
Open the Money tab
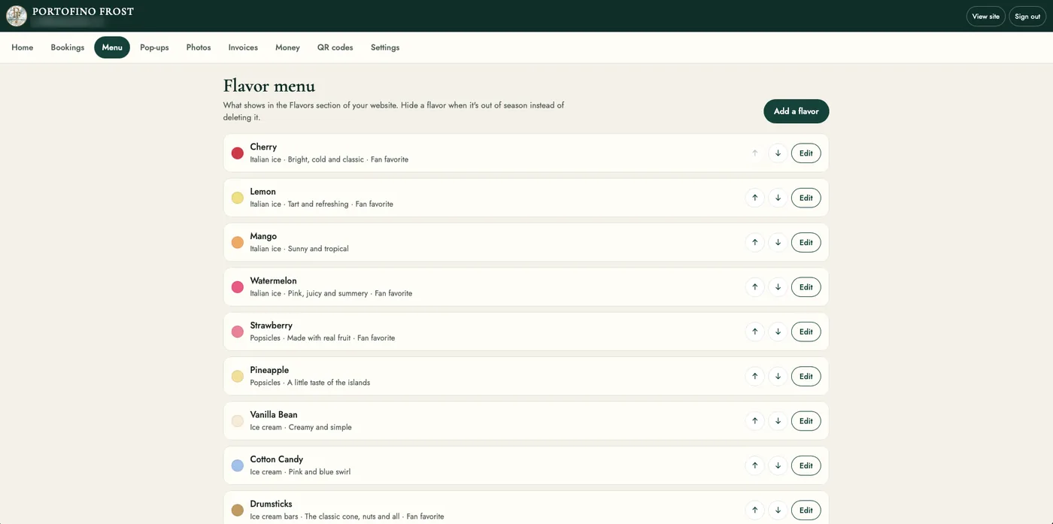point(287,47)
